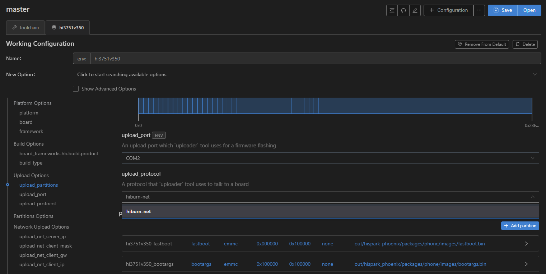
Task: Click emmc value in bootargs row
Action: click(231, 264)
